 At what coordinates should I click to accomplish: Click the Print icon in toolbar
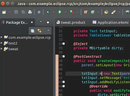[x=30, y=12]
